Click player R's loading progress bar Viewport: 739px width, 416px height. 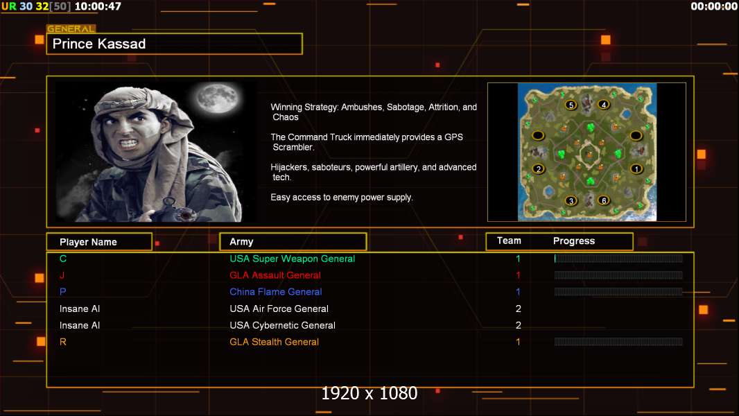[x=618, y=342]
